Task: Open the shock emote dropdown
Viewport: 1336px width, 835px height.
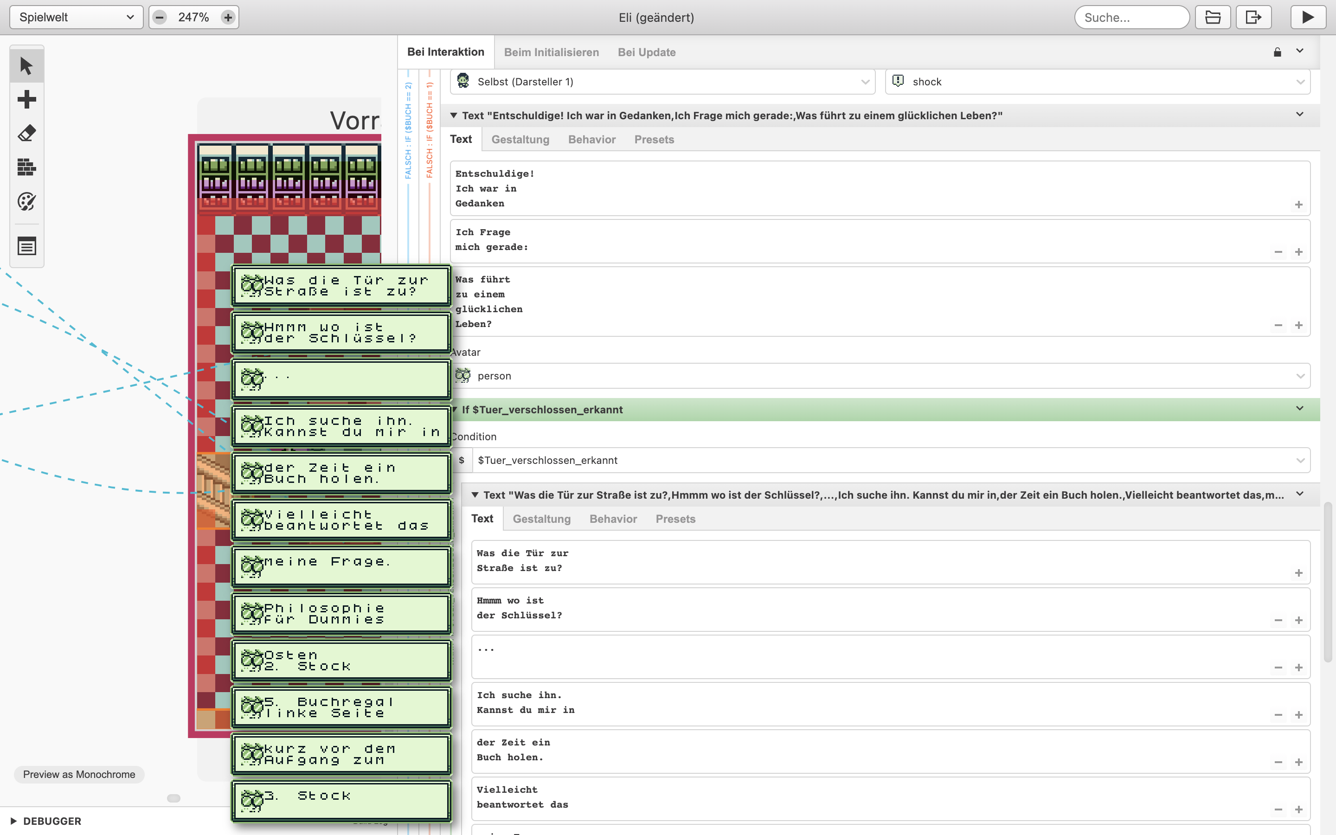Action: point(1098,82)
